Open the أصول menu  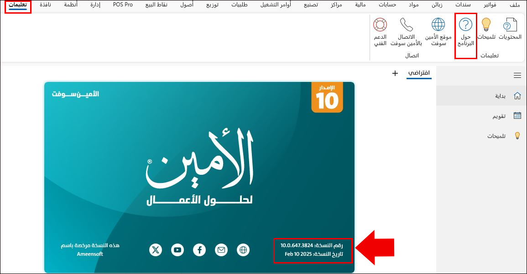[x=187, y=5]
